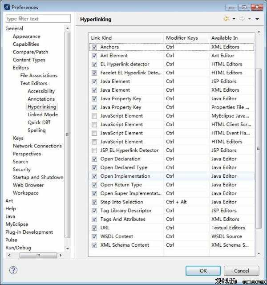Uncheck the Ant Element checkbox
This screenshot has width=267, height=285.
(x=94, y=56)
